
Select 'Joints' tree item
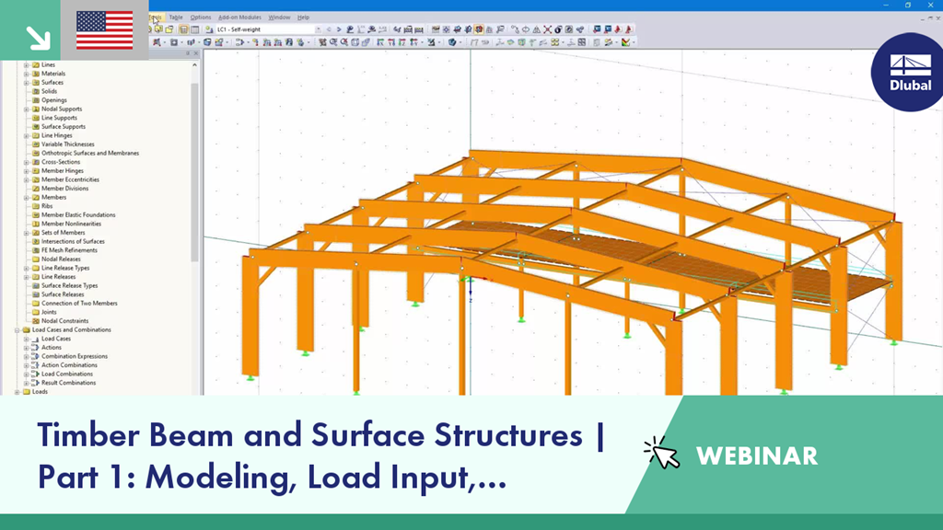(49, 313)
